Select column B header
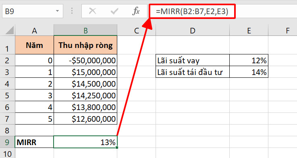297x158 pixels. [x=85, y=30]
